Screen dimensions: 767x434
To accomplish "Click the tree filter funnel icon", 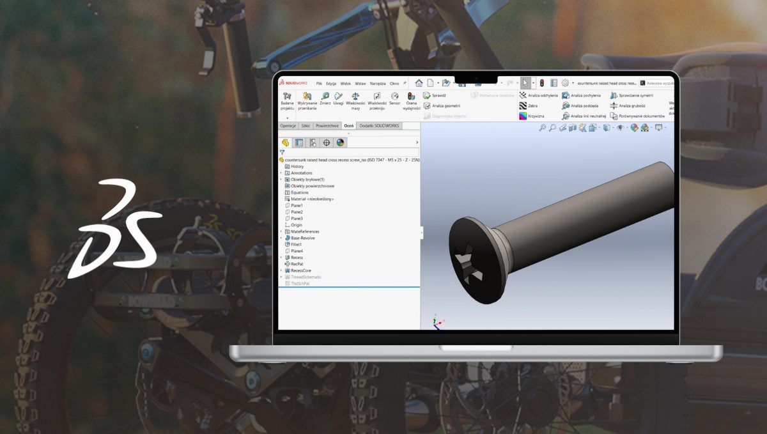I will pyautogui.click(x=282, y=152).
